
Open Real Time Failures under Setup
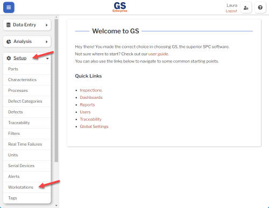[27, 144]
